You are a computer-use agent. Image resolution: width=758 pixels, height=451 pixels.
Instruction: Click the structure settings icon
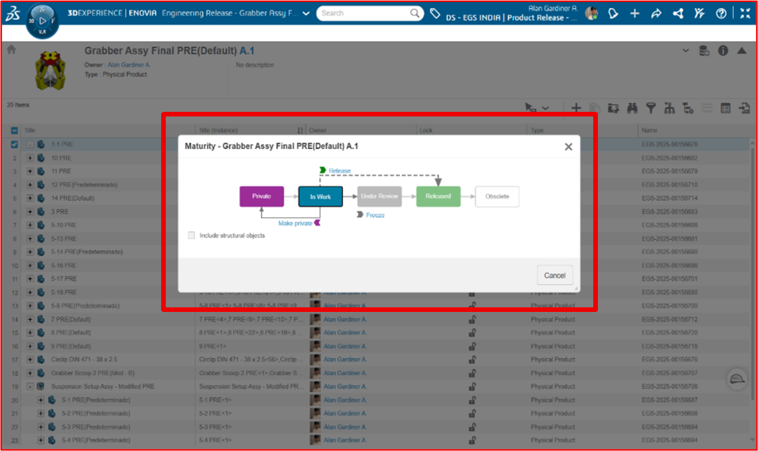pyautogui.click(x=688, y=108)
